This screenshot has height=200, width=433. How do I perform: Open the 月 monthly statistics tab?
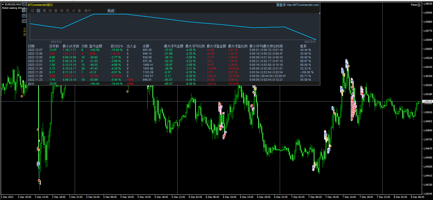pos(50,11)
